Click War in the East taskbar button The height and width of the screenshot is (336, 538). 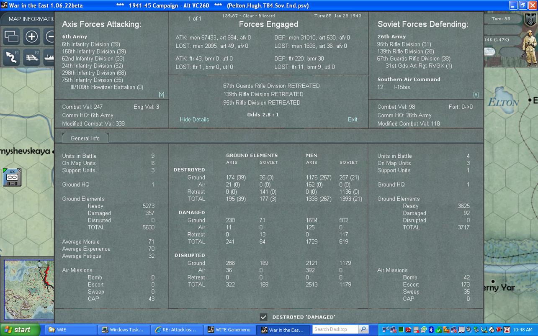pyautogui.click(x=282, y=330)
